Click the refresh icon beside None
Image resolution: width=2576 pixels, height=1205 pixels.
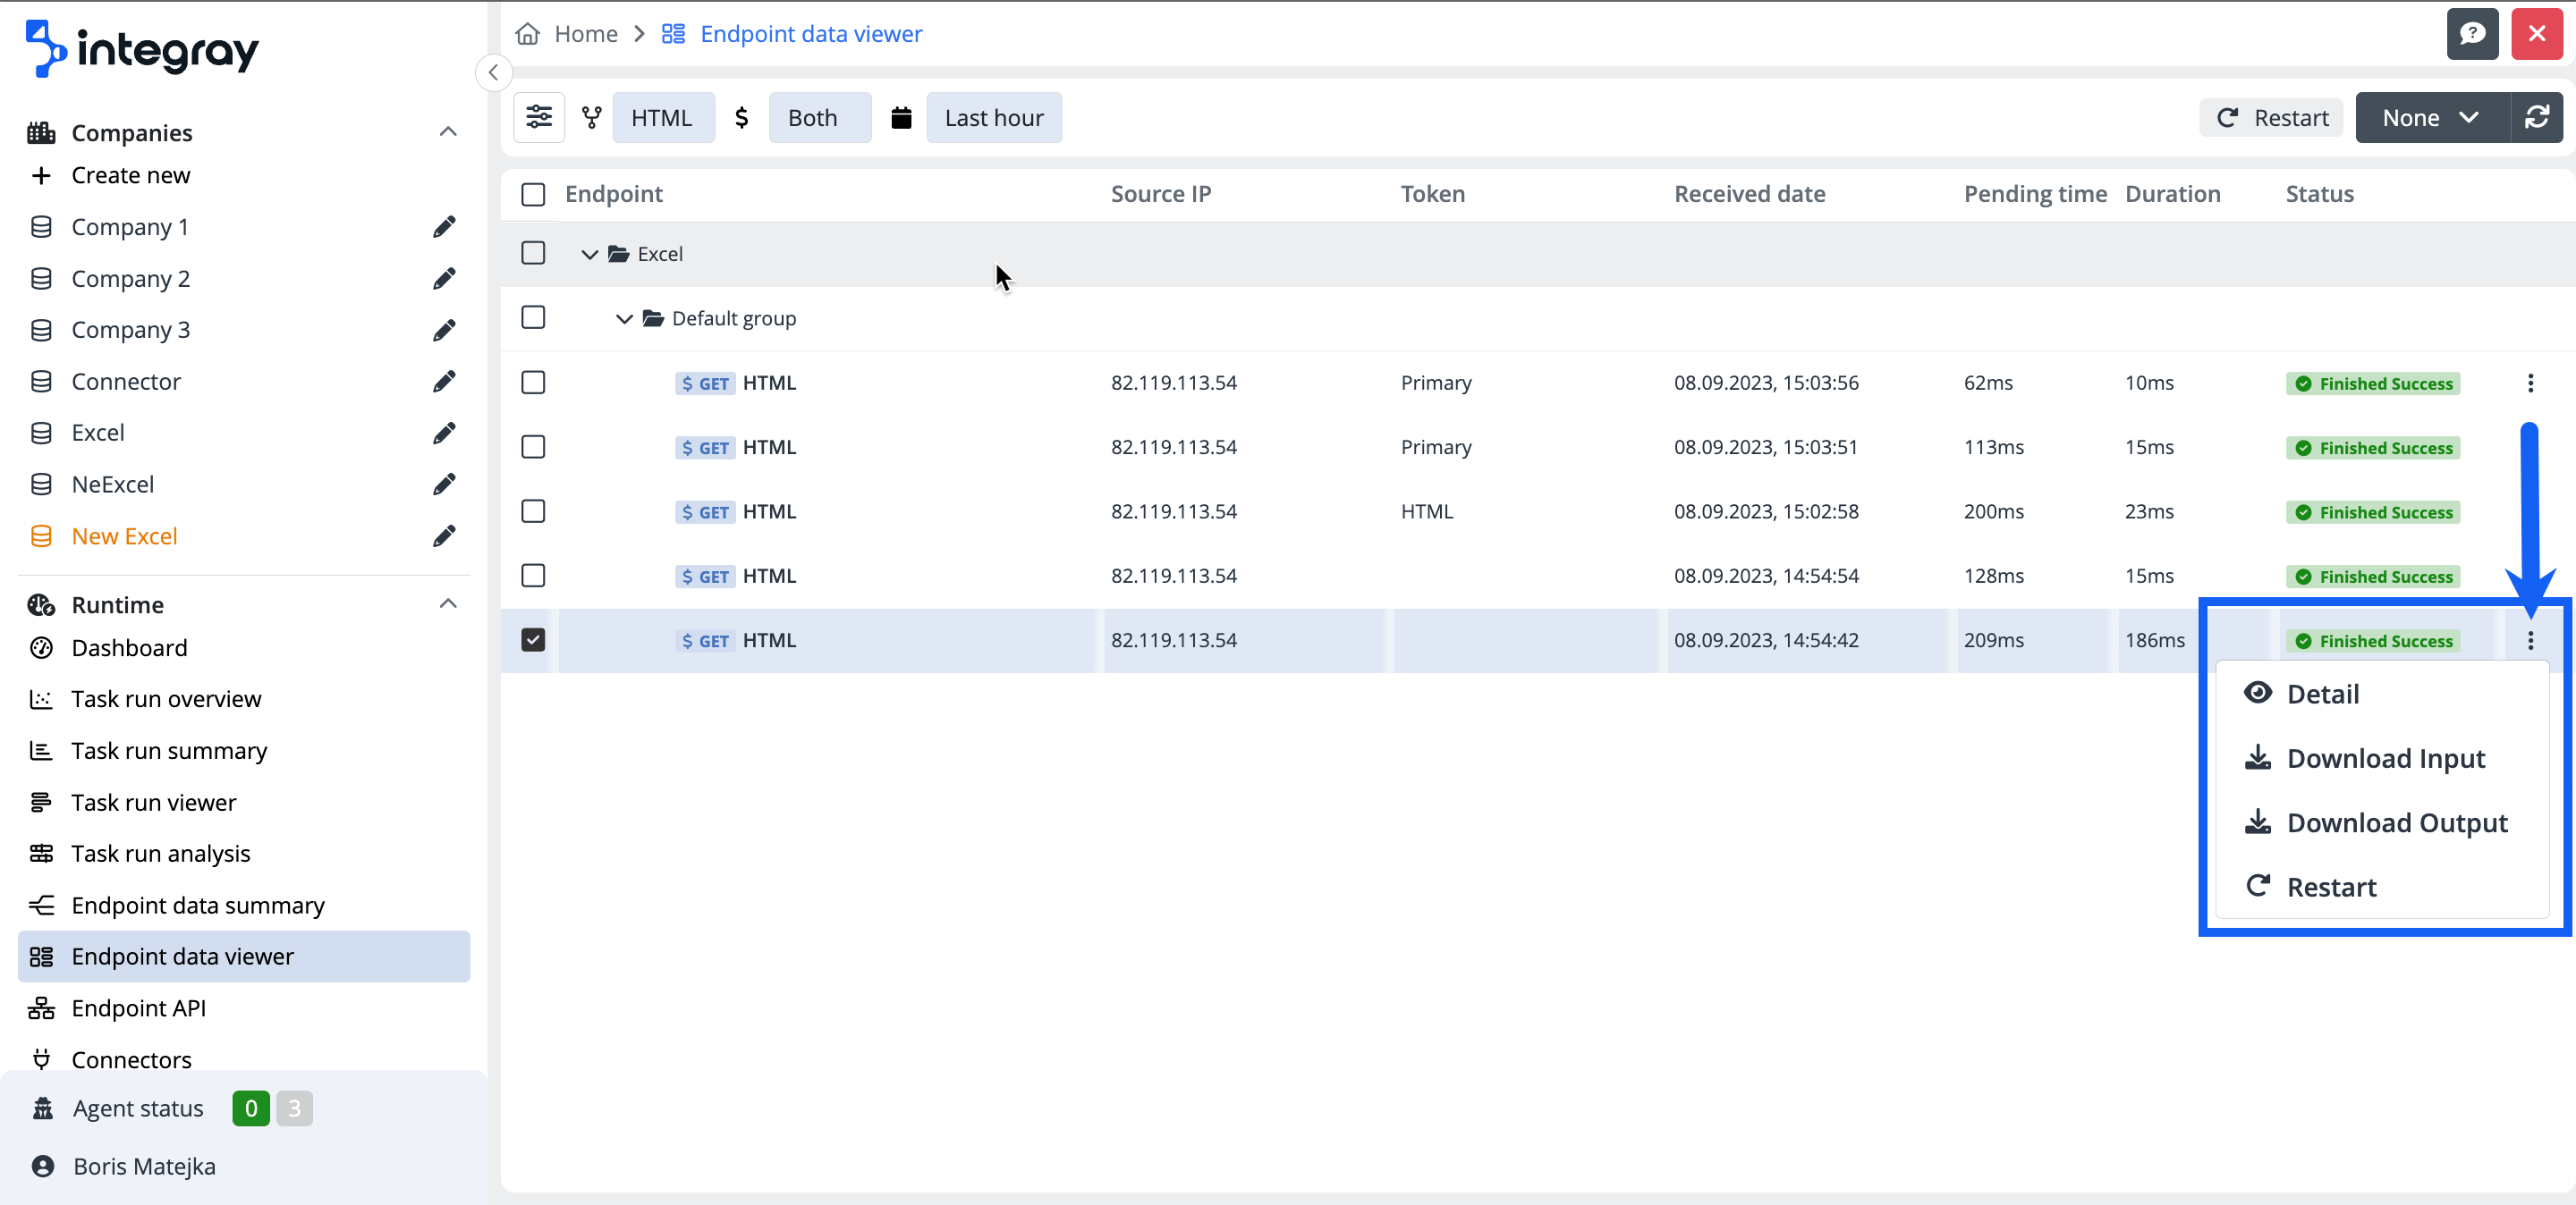2537,118
